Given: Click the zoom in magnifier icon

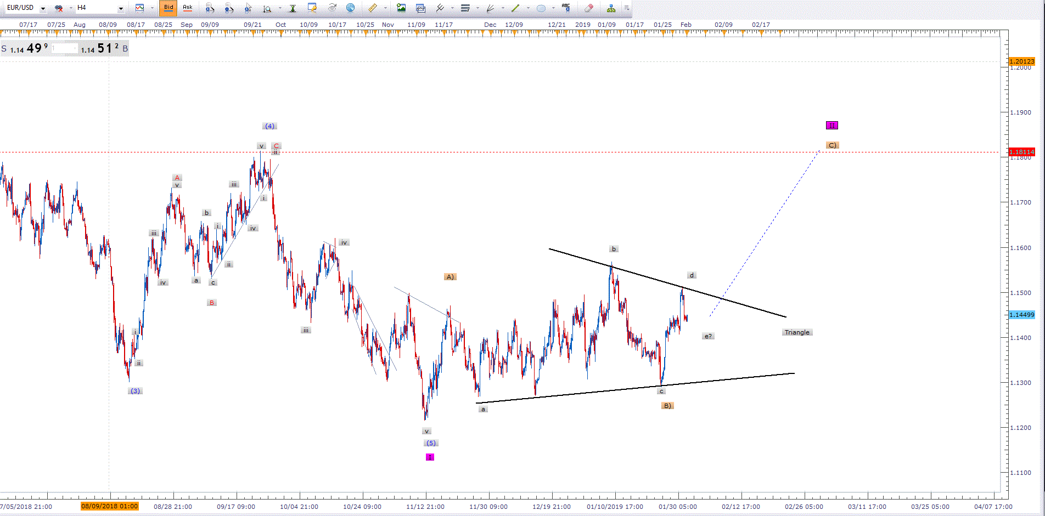Looking at the screenshot, I should 209,8.
